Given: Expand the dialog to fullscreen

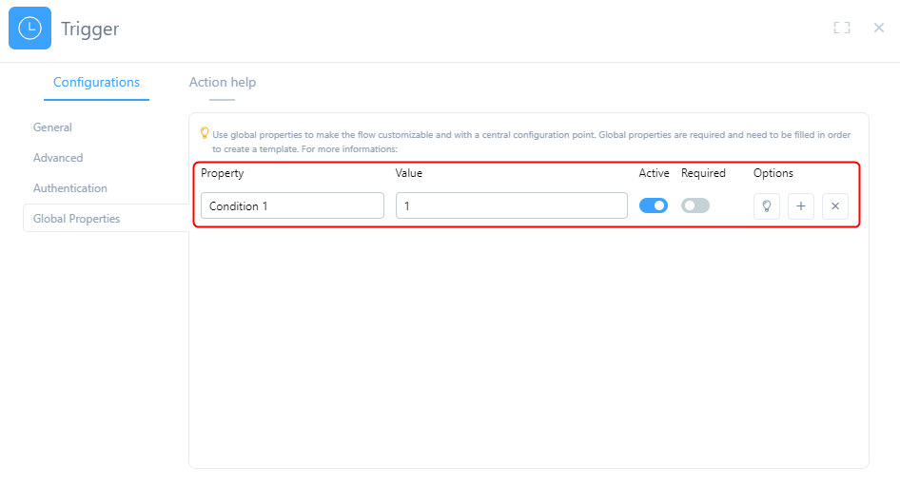Looking at the screenshot, I should pyautogui.click(x=841, y=29).
